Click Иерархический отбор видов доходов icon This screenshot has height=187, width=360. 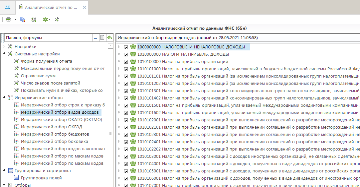[x=17, y=112]
